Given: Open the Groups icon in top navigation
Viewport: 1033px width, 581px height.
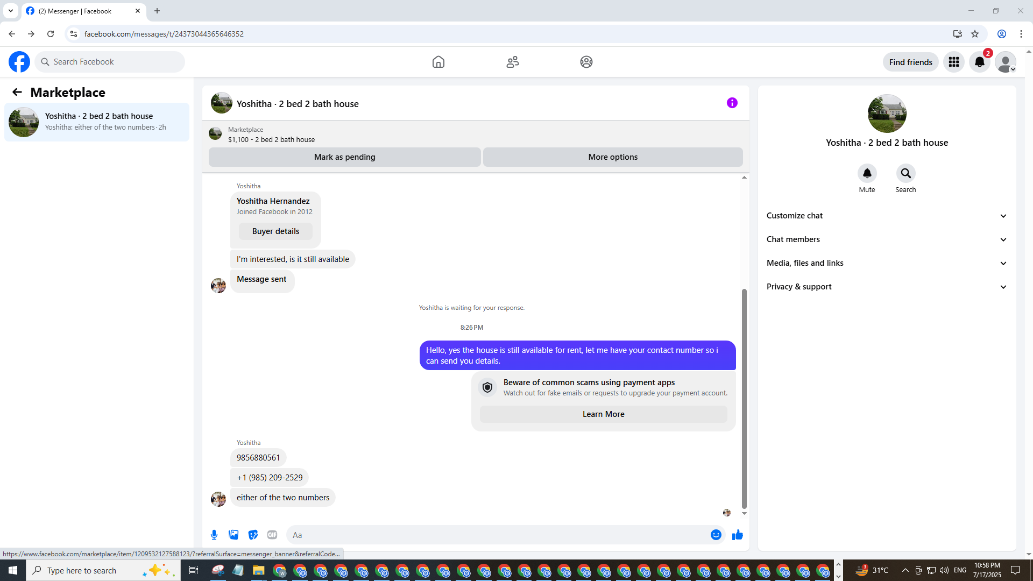Looking at the screenshot, I should point(586,62).
